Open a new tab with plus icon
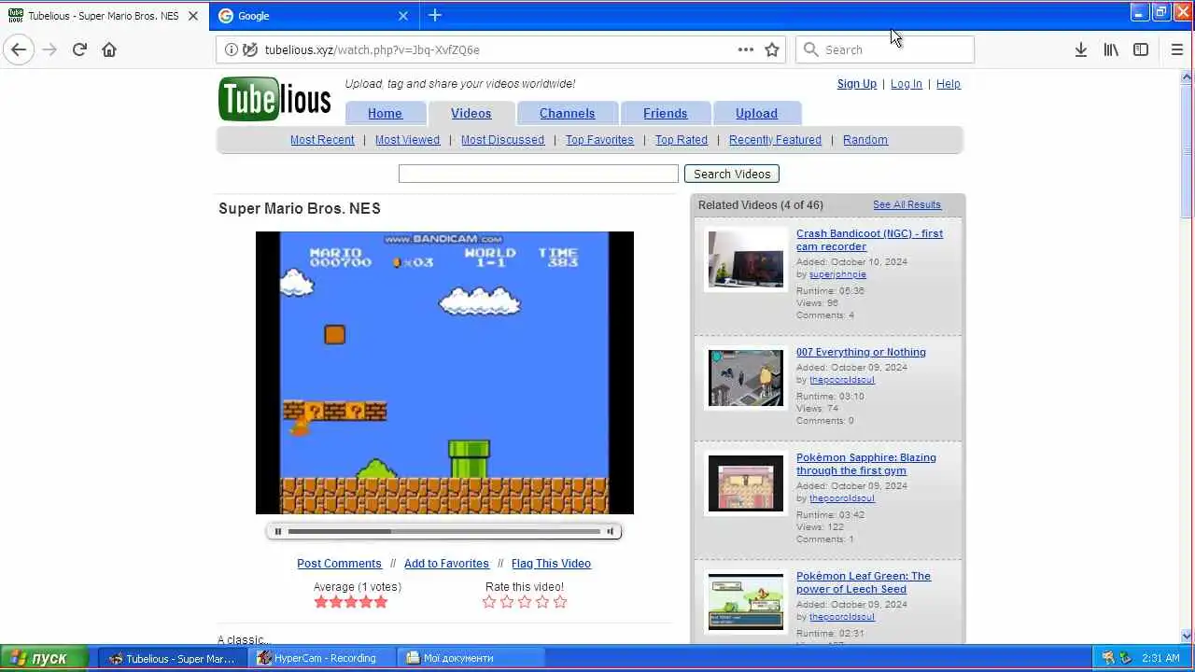Screen dimensions: 1195x672 [435, 15]
